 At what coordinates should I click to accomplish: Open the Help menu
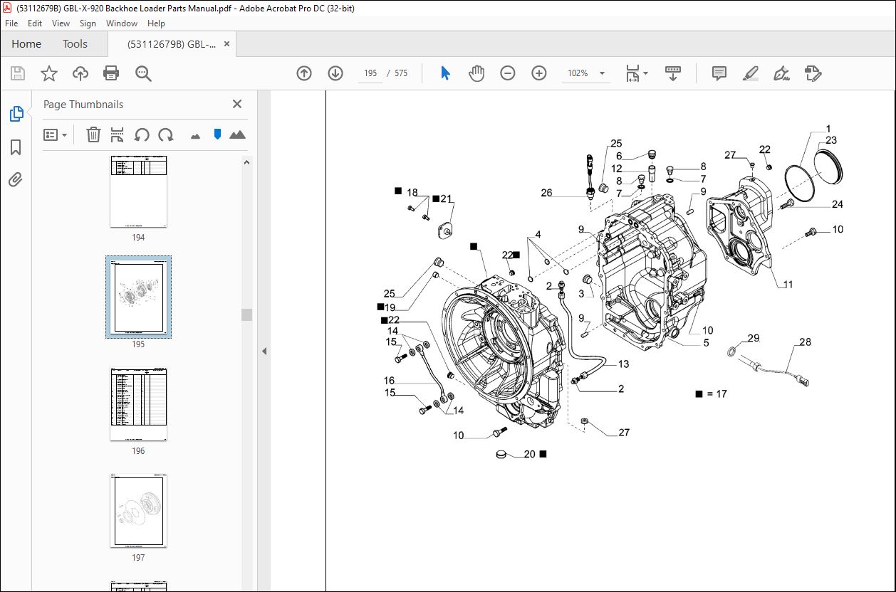click(x=156, y=23)
